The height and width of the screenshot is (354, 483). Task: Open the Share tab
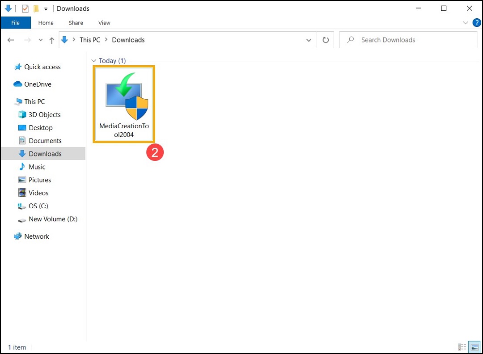(76, 22)
